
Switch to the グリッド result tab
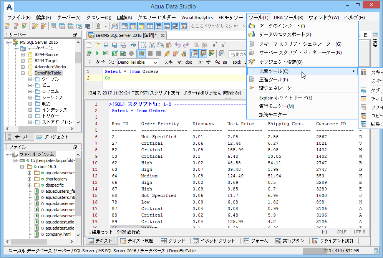coord(170,241)
